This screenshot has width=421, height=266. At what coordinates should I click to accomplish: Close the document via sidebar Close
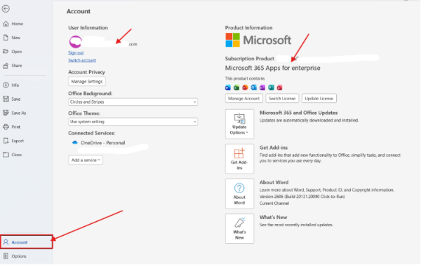point(13,155)
